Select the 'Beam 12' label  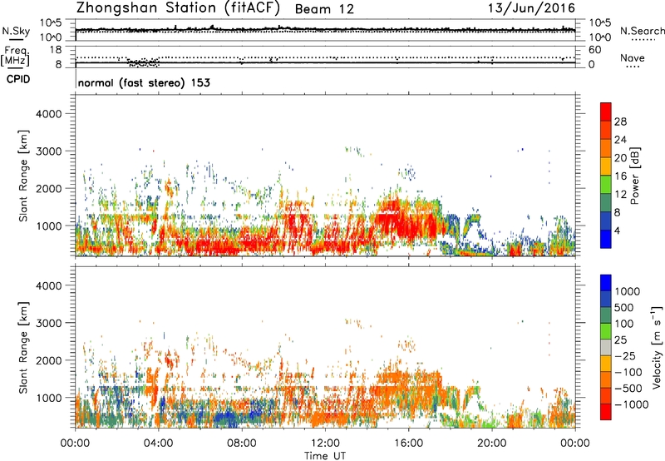(x=324, y=9)
